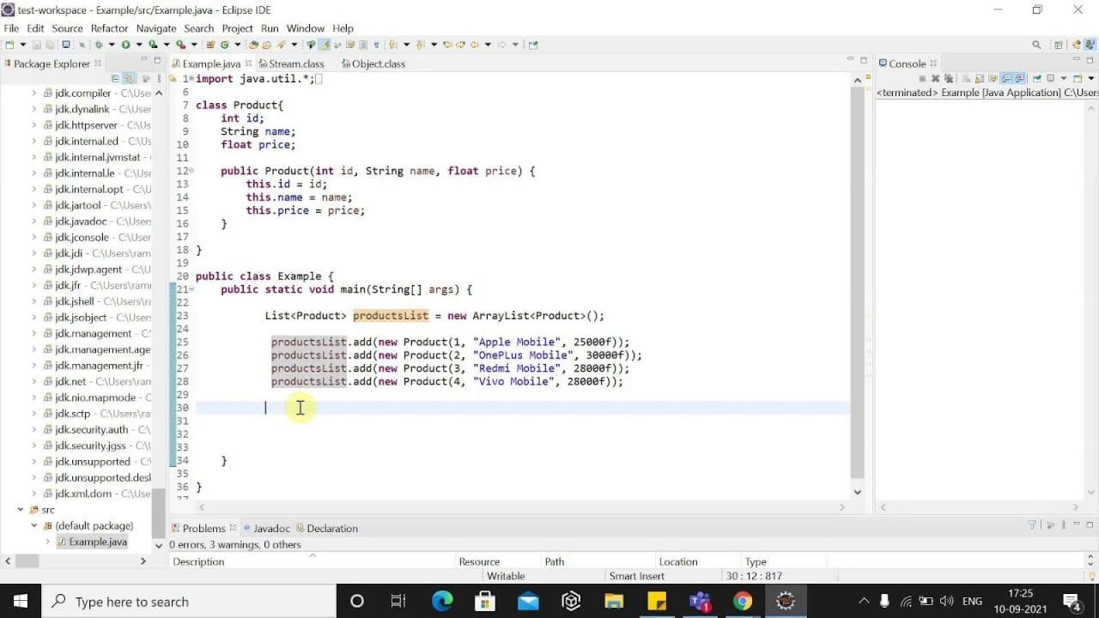This screenshot has height=618, width=1099.
Task: Switch to the Stream.class editor tab
Action: tap(296, 64)
